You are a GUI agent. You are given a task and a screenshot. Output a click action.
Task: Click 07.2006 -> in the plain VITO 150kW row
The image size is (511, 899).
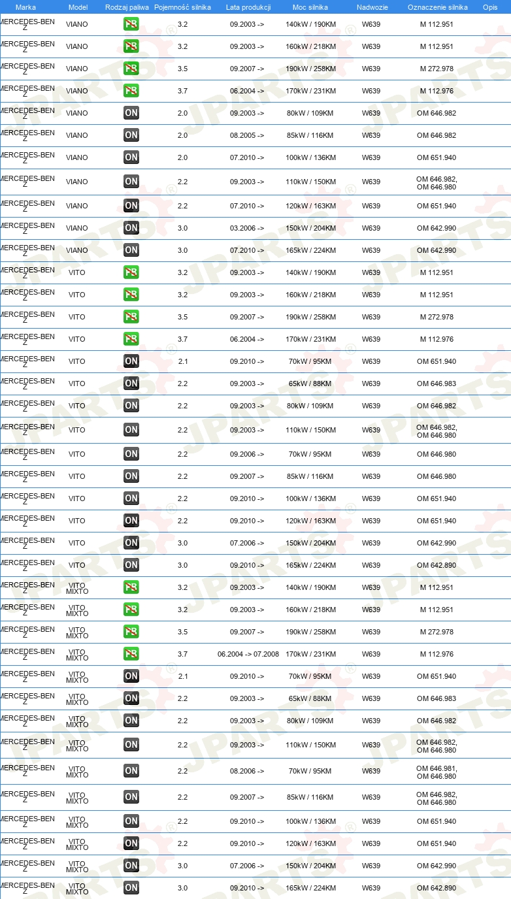tap(247, 543)
